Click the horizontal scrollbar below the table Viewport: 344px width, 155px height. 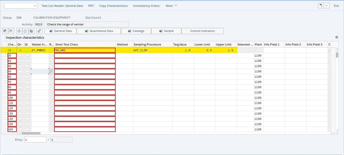(x=31, y=133)
